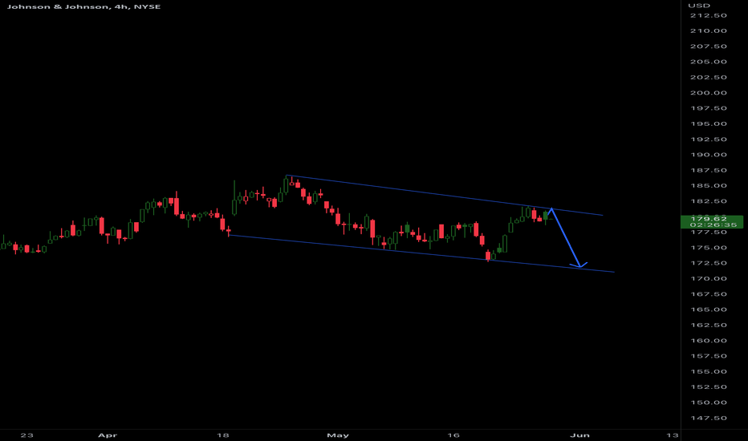Click the USD currency label above the price axis
Screen dimensions: 748x441
(699, 6)
